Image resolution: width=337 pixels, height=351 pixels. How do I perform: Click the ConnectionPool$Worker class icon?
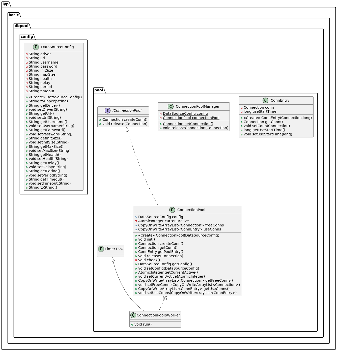(133, 315)
